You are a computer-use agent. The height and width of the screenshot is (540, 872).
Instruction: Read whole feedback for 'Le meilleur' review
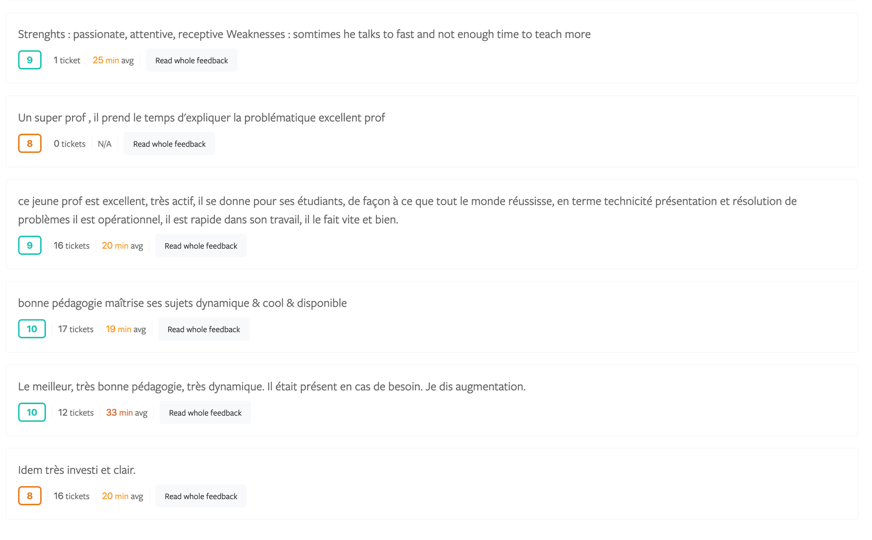(205, 413)
